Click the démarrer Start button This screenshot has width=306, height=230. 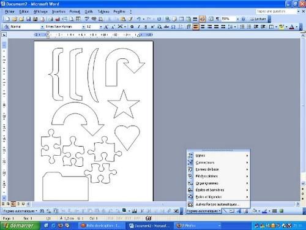[20, 226]
